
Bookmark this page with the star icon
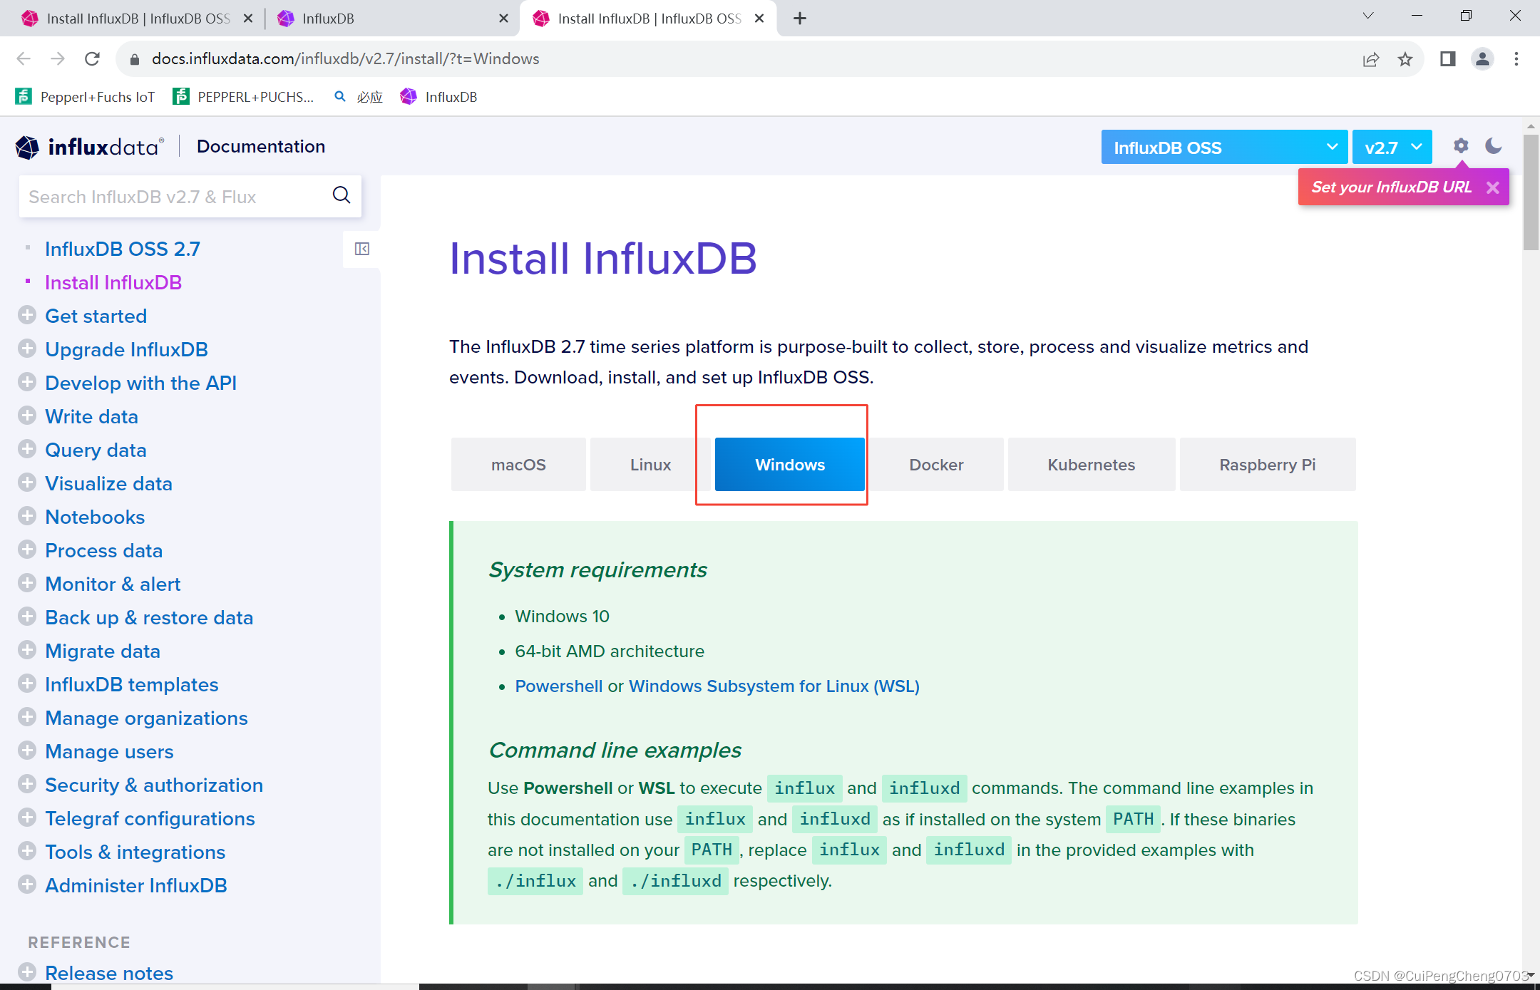(x=1405, y=59)
